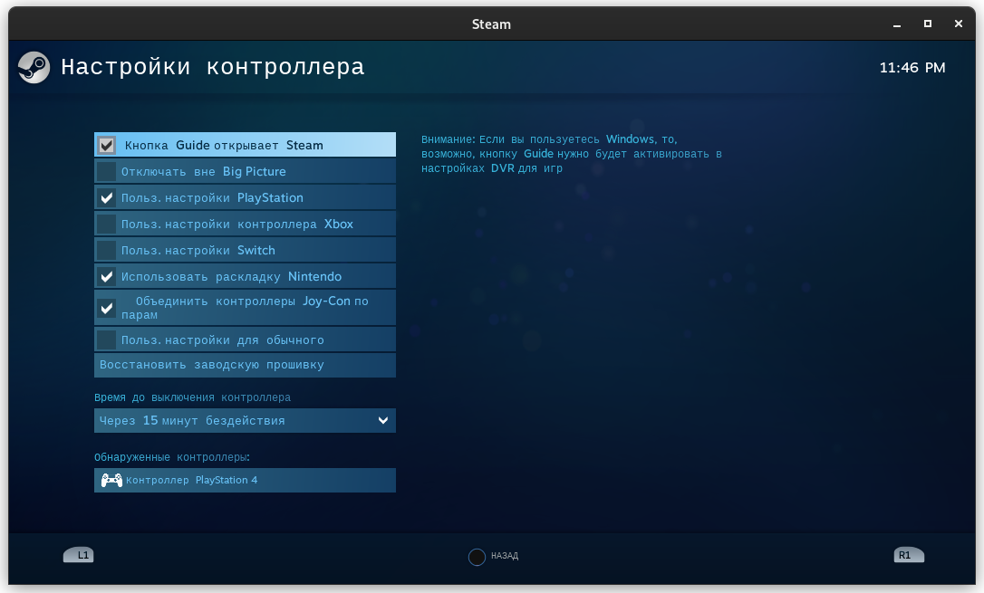The width and height of the screenshot is (984, 593).
Task: Click the circle button icon for НАЗАД
Action: tap(477, 557)
